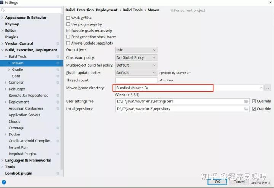This screenshot has width=274, height=188.
Task: Click Cancel button
Action: pyautogui.click(x=239, y=182)
